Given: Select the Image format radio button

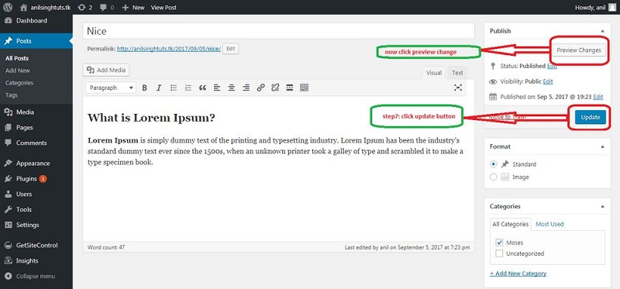Looking at the screenshot, I should coord(493,177).
